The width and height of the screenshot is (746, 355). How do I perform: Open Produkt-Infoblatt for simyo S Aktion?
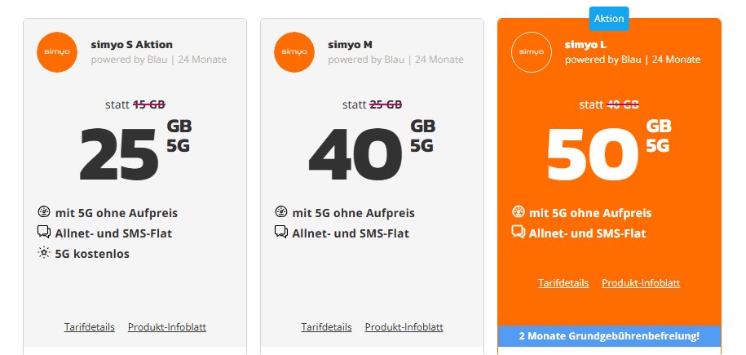click(x=167, y=327)
